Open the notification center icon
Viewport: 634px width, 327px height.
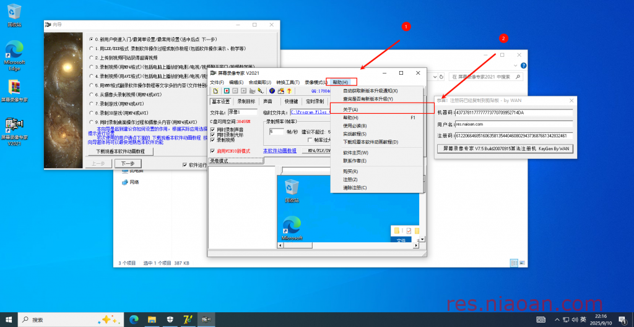tap(622, 320)
